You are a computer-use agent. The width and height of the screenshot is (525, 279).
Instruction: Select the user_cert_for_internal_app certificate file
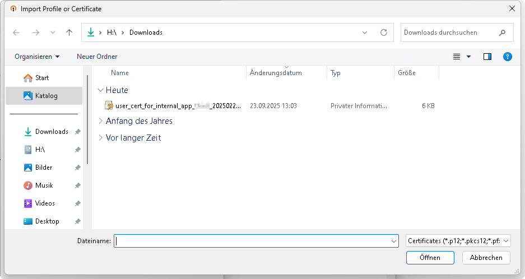174,105
